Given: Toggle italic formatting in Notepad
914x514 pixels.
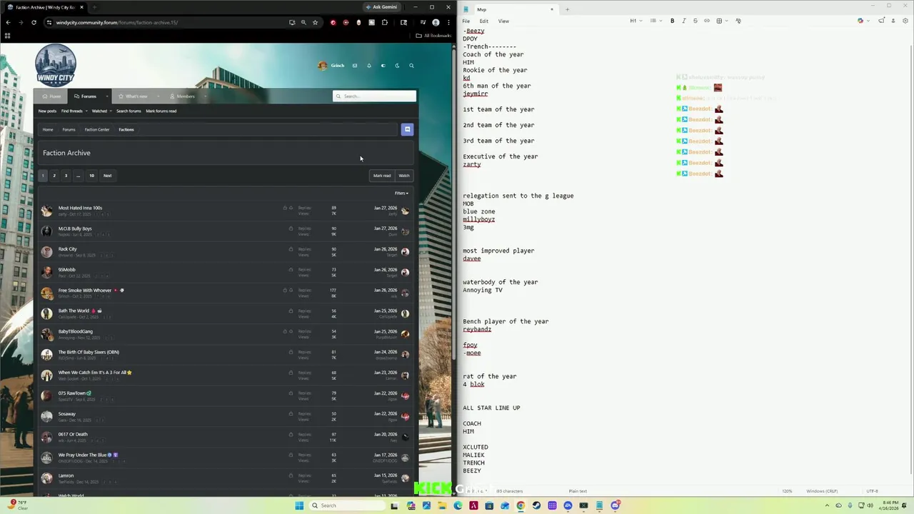Looking at the screenshot, I should [683, 21].
